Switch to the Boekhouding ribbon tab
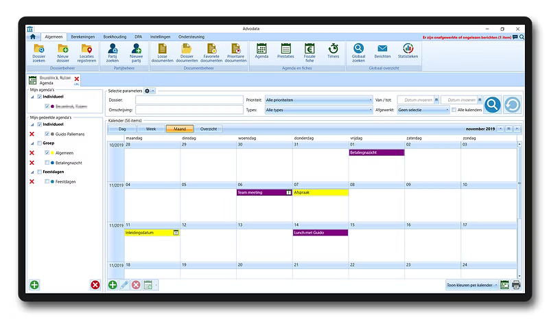 pyautogui.click(x=114, y=36)
